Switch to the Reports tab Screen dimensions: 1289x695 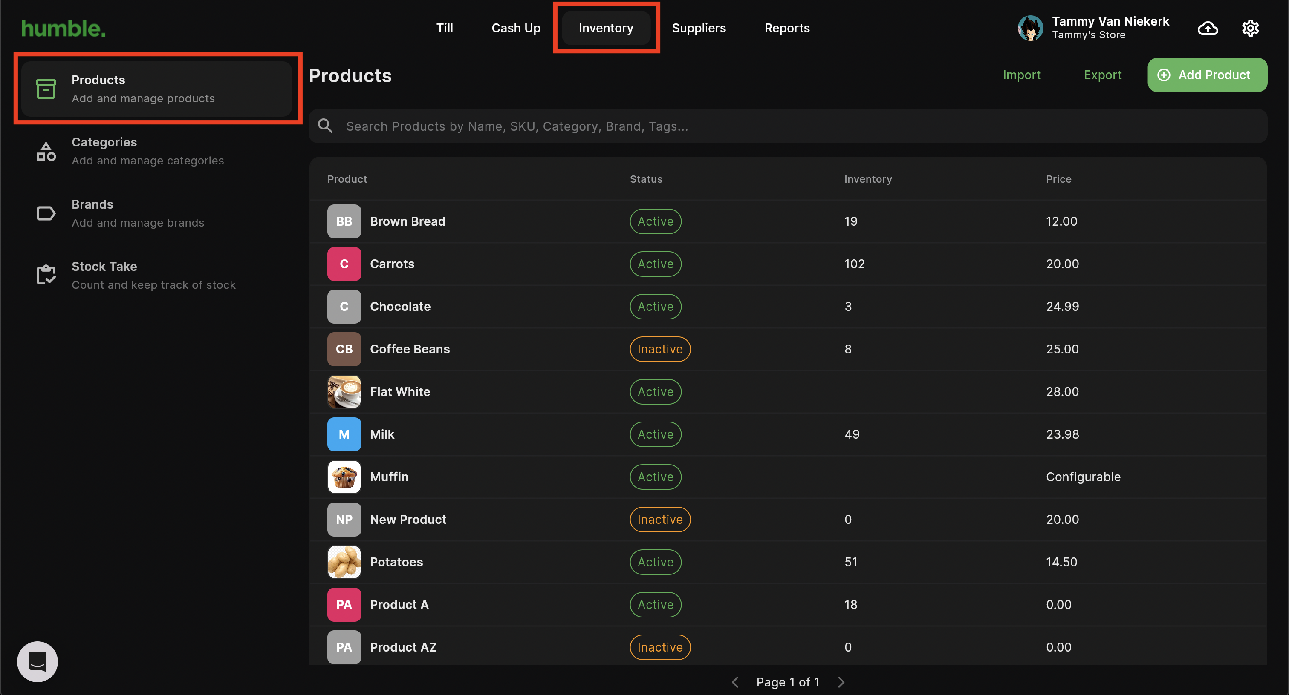click(786, 28)
